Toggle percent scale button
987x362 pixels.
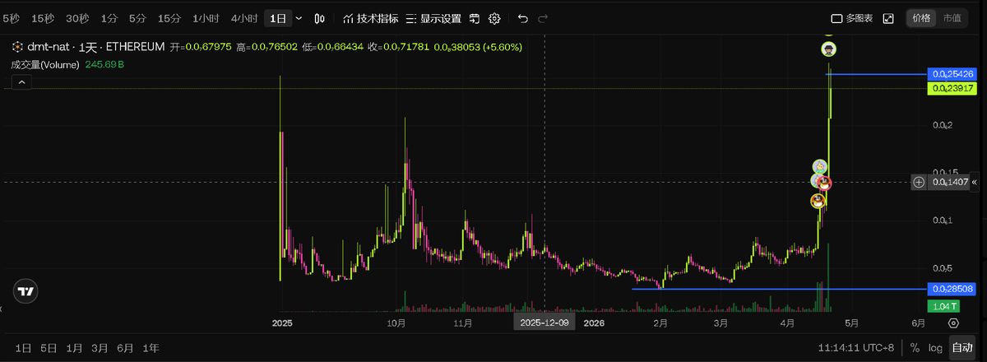coord(915,348)
